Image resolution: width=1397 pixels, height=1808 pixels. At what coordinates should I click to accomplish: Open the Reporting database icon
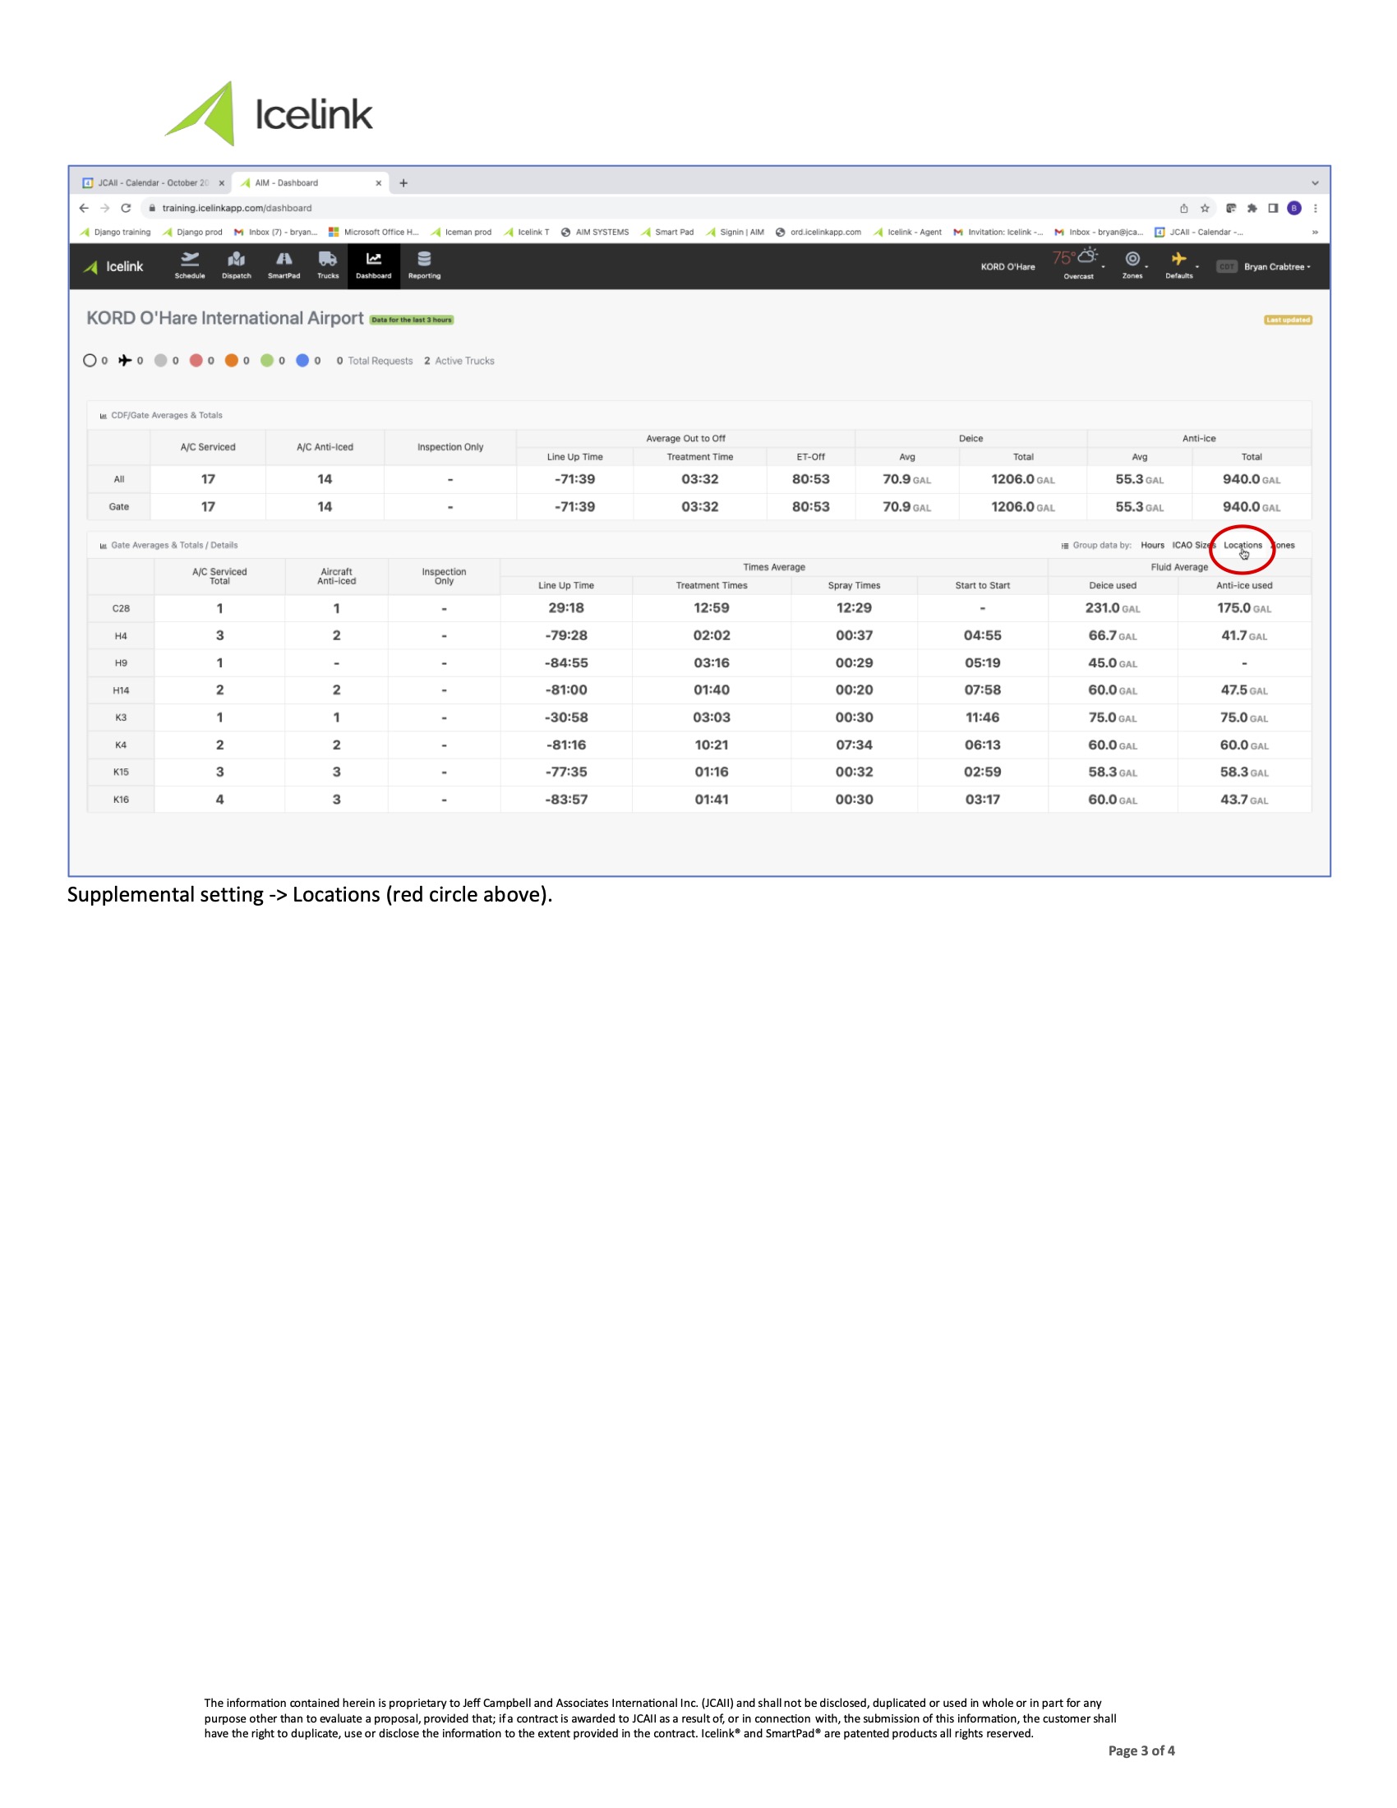[424, 265]
